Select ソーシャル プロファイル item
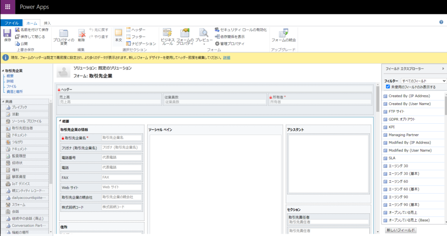The height and width of the screenshot is (236, 447). (24, 121)
